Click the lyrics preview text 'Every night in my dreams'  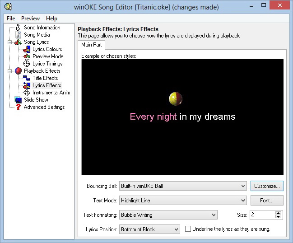click(x=182, y=117)
